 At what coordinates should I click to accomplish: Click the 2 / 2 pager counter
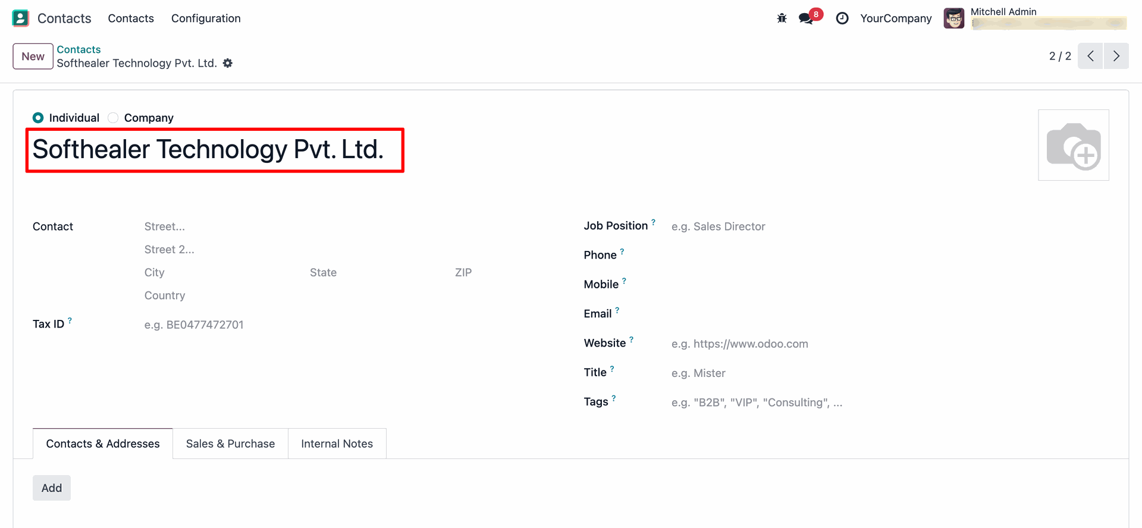(x=1060, y=56)
